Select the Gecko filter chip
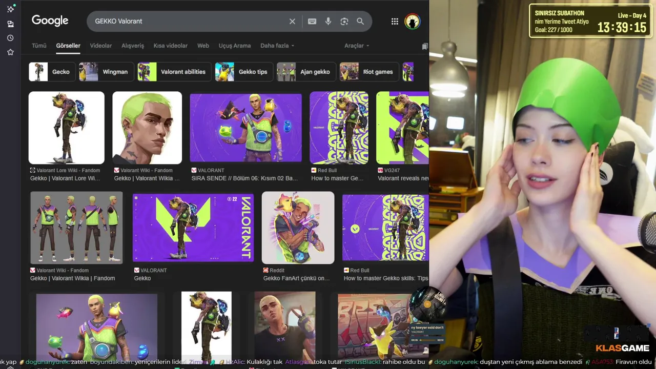This screenshot has width=656, height=369. (x=52, y=72)
